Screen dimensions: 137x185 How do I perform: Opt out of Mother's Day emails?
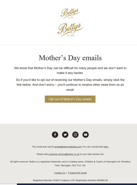pyautogui.click(x=70, y=99)
